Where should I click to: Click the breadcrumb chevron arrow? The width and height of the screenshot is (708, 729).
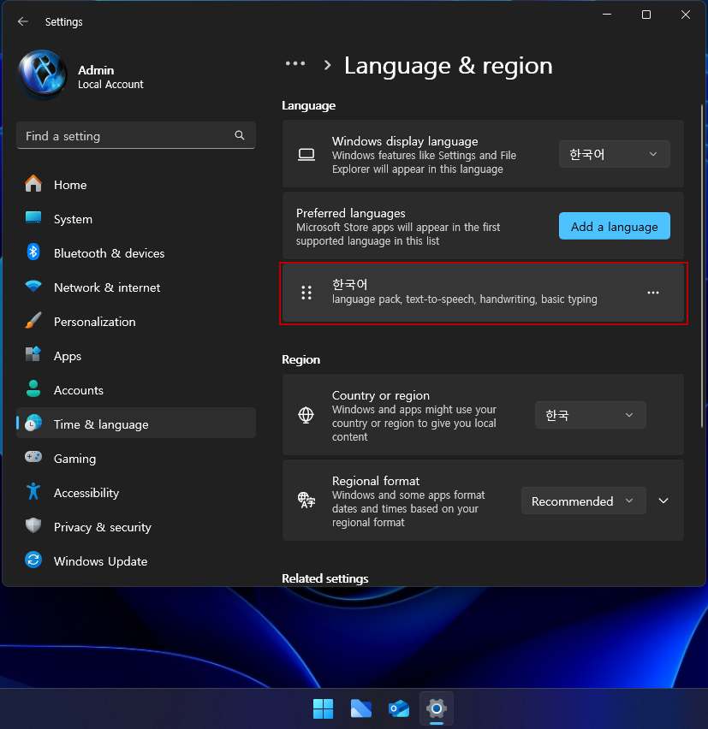(x=328, y=65)
